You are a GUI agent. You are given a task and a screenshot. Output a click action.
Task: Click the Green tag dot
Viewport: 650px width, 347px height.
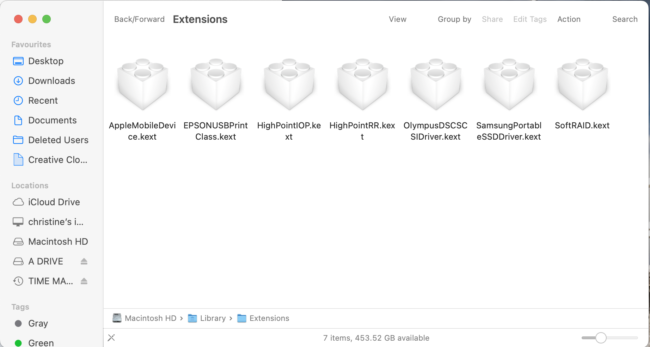pyautogui.click(x=18, y=343)
